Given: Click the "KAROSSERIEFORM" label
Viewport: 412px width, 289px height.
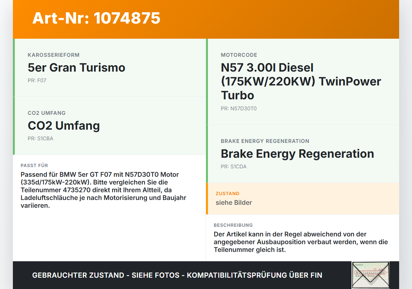Looking at the screenshot, I should pyautogui.click(x=54, y=55).
